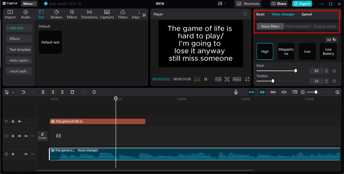Select the High voice filter
Screen dimensions: 344x174
[x=265, y=51]
